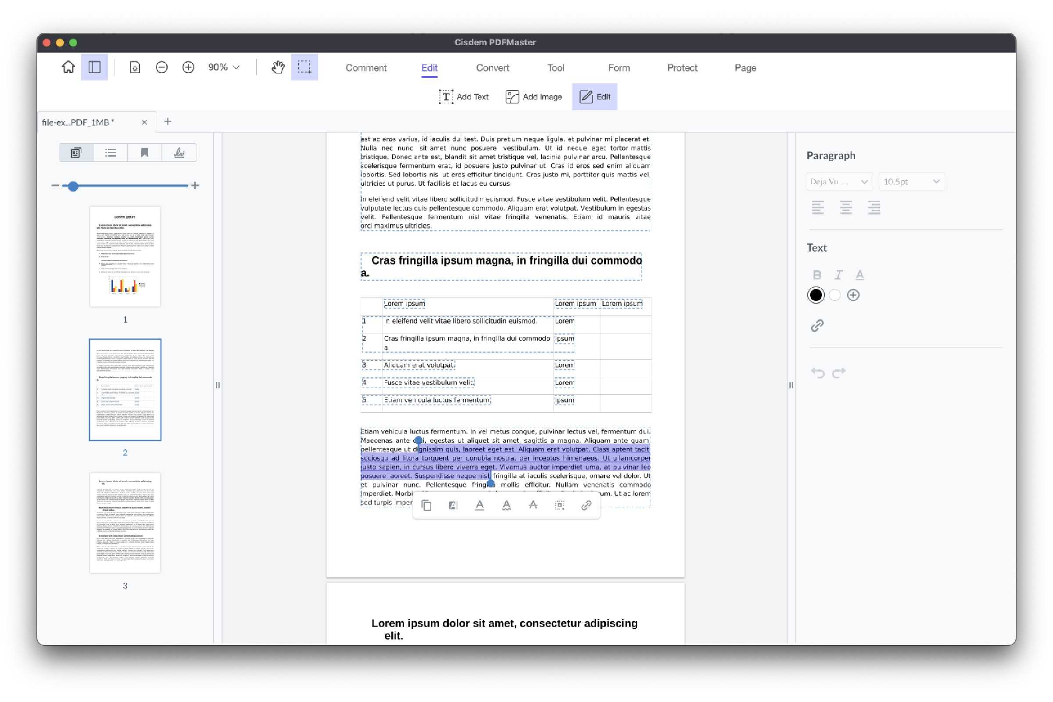
Task: Open the Page tab
Action: click(745, 68)
